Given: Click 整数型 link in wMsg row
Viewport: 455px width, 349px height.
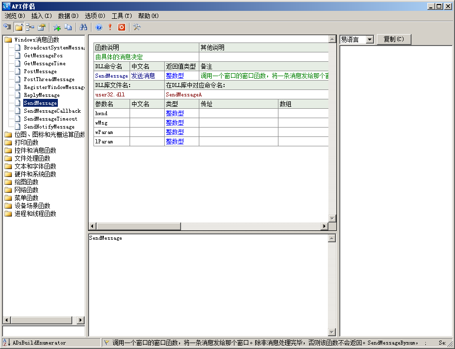Looking at the screenshot, I should click(x=175, y=123).
